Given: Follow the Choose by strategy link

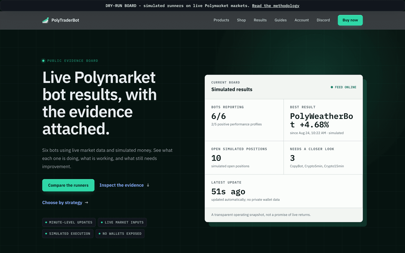Looking at the screenshot, I should [x=62, y=203].
